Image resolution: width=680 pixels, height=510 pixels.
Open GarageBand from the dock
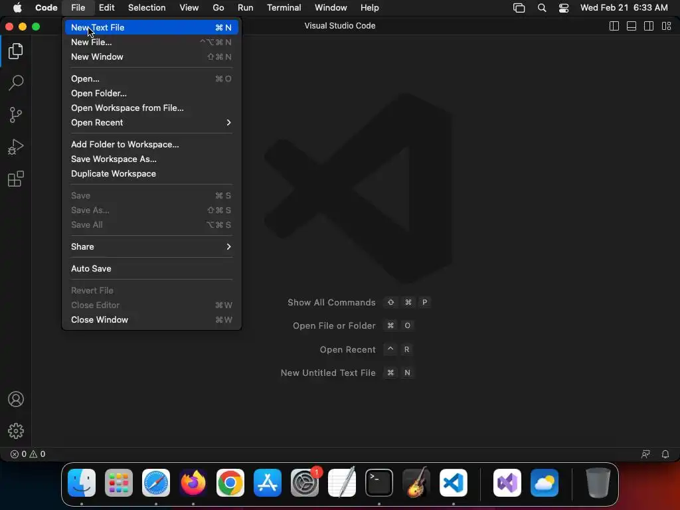[x=416, y=483]
